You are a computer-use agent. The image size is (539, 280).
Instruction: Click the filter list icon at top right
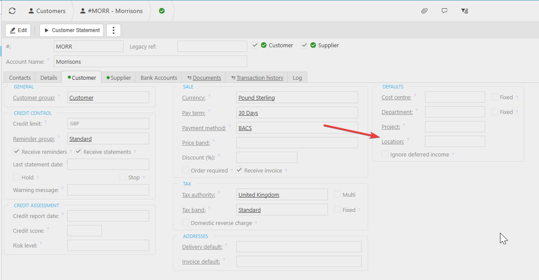click(x=464, y=11)
